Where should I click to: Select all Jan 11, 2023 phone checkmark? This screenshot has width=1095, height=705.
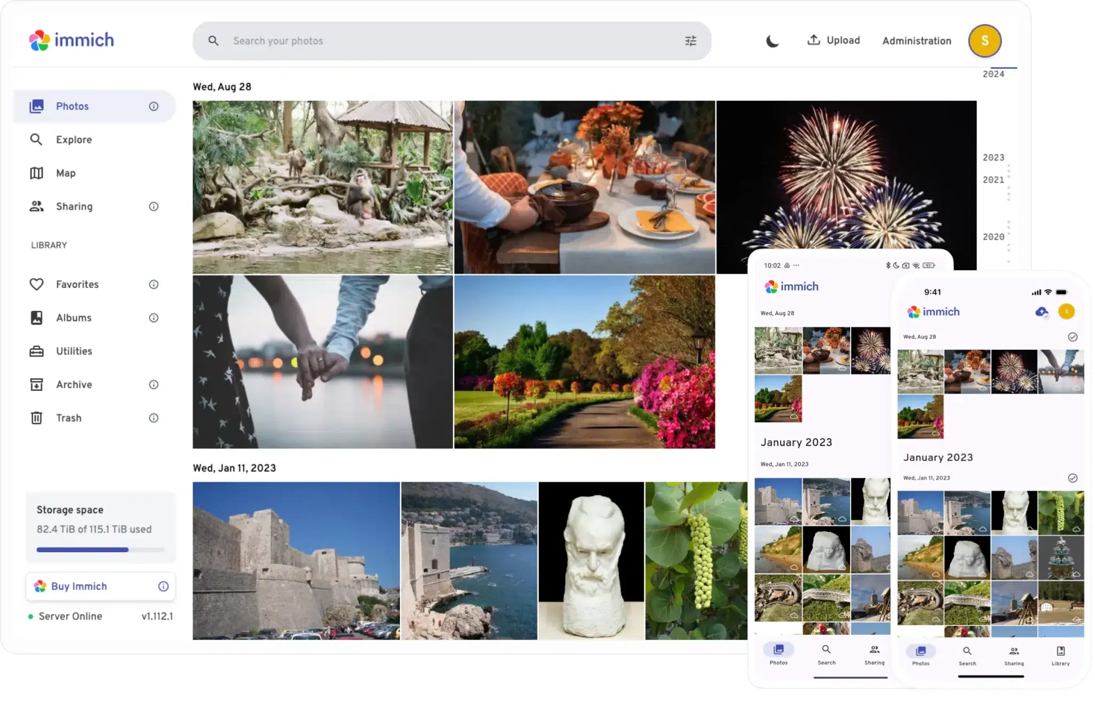1072,478
